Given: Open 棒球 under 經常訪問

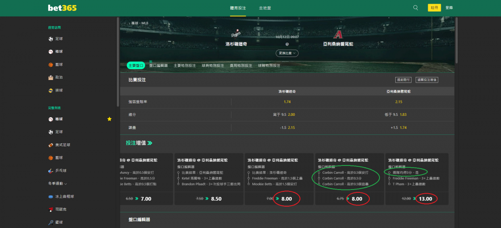Looking at the screenshot, I should (59, 51).
